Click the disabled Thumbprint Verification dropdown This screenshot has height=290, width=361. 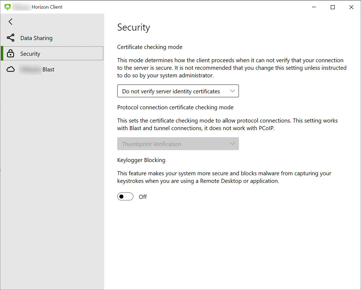click(x=178, y=144)
